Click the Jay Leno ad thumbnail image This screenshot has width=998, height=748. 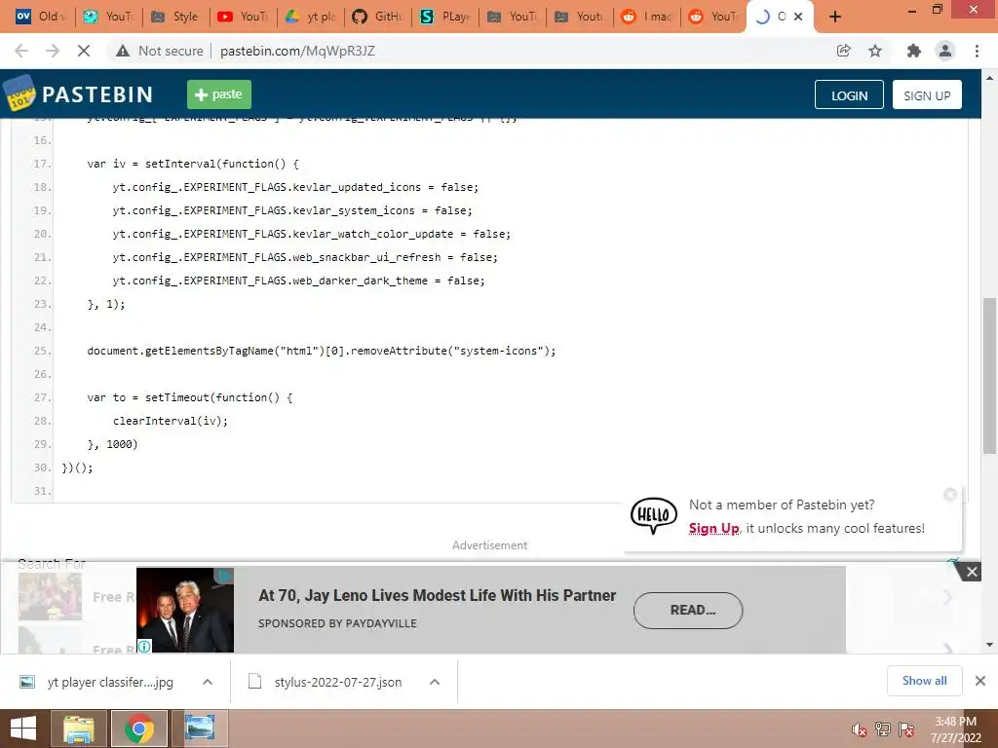click(x=185, y=610)
